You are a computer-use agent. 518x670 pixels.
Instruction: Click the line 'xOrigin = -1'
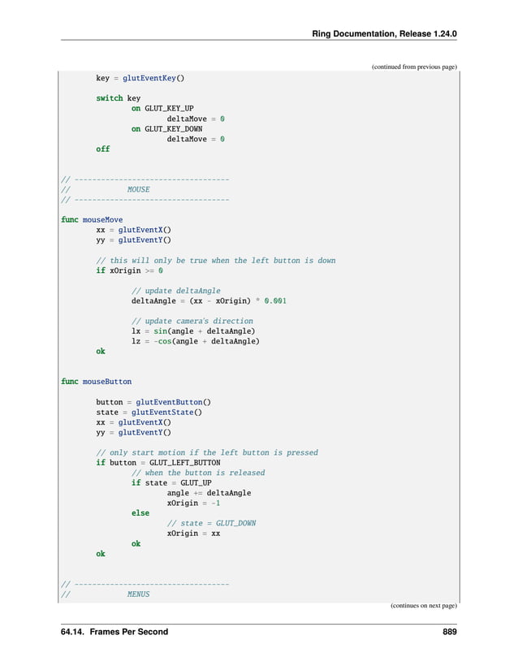(193, 503)
